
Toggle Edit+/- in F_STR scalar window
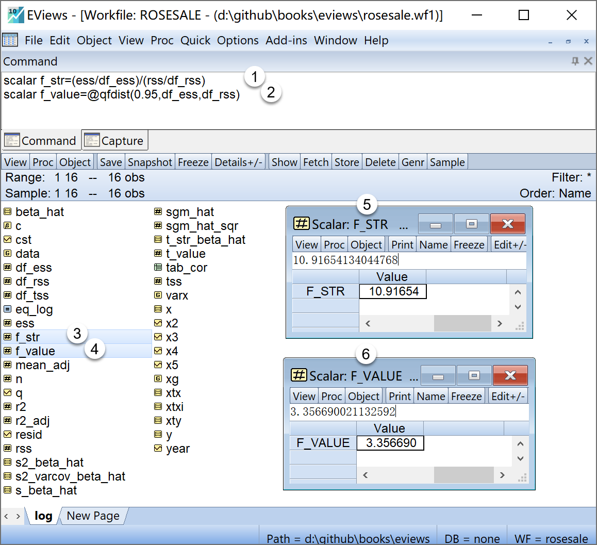click(509, 245)
